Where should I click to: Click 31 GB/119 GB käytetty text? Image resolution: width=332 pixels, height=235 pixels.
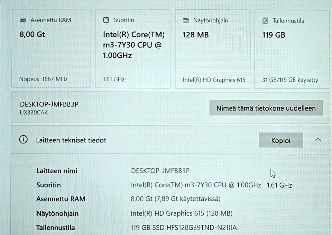point(290,80)
